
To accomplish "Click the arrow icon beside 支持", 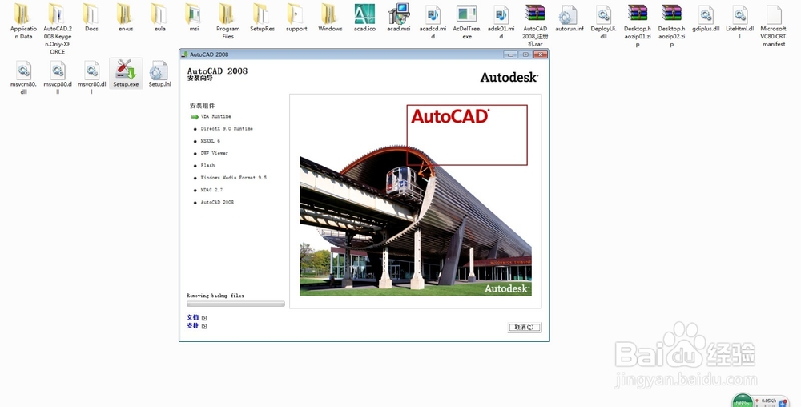I will [204, 326].
